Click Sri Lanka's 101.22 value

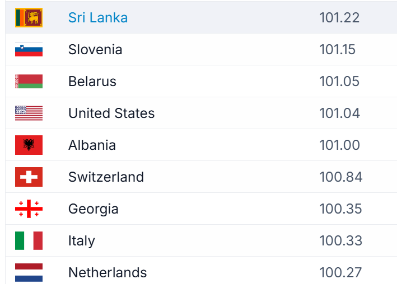[x=339, y=17]
